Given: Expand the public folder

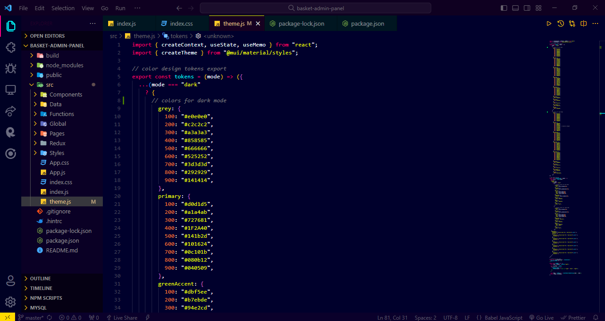Looking at the screenshot, I should pos(62,75).
